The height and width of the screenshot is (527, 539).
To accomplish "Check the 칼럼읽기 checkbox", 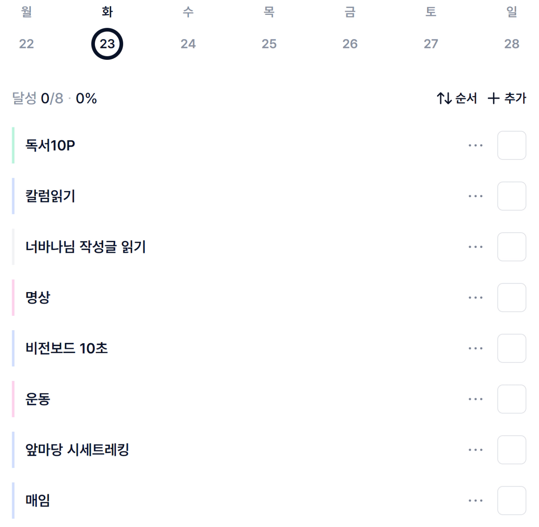I will (x=512, y=196).
